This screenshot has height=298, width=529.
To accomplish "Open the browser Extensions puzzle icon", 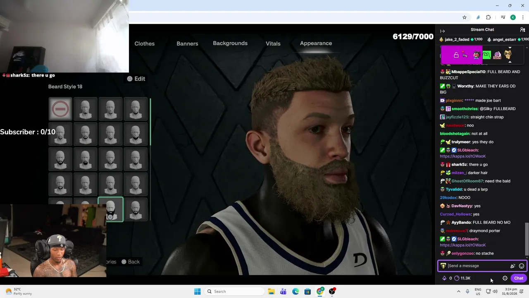I will [488, 17].
